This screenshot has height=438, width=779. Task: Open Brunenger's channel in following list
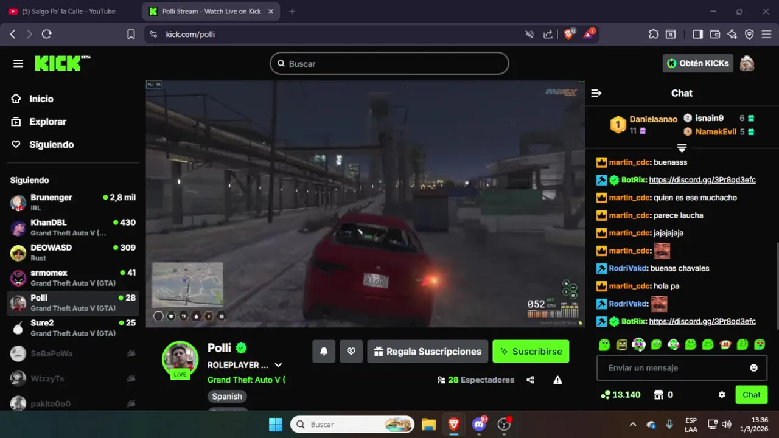click(73, 203)
